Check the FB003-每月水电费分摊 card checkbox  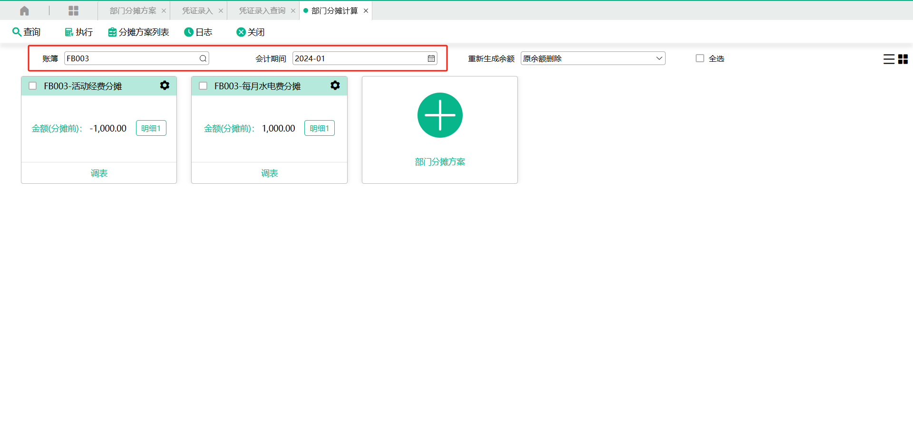pyautogui.click(x=203, y=86)
